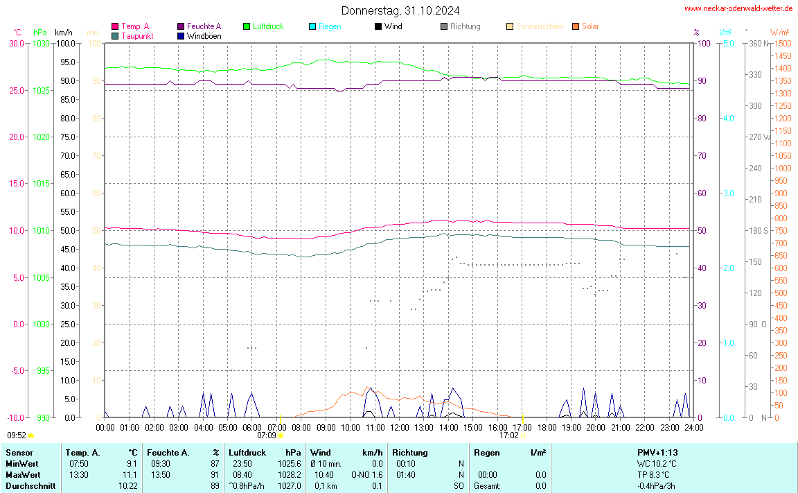This screenshot has width=798, height=493.
Task: Click the Sensor header in the table
Action: click(19, 452)
